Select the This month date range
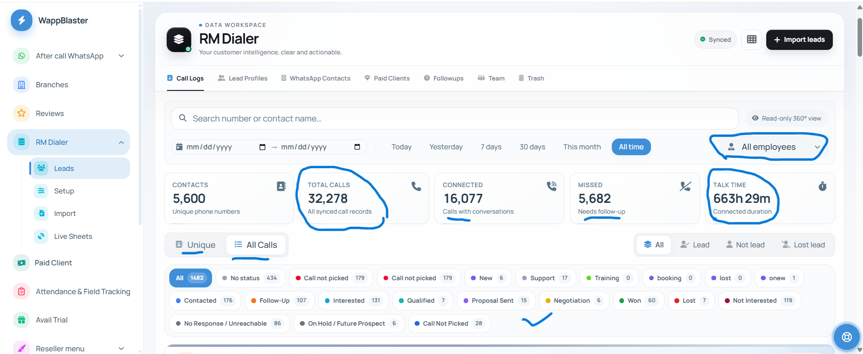The width and height of the screenshot is (863, 354). (582, 147)
